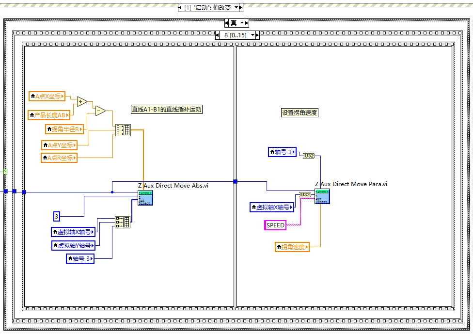
Task: Select the lower Build Array node near axis inputs
Action: [123, 223]
